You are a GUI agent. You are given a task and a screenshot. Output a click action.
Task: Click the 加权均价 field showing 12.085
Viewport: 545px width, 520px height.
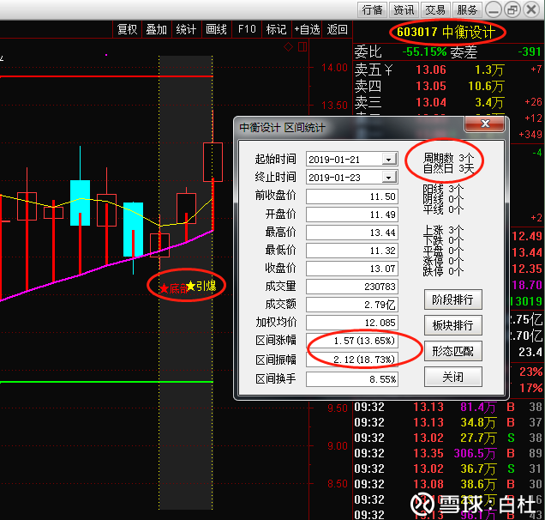352,323
